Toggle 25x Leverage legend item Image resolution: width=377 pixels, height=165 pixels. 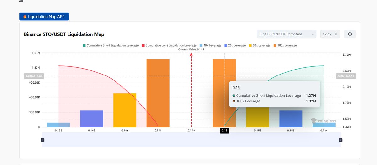(x=235, y=45)
